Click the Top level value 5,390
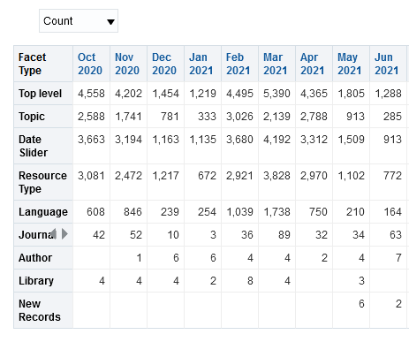409x342 pixels. (x=276, y=94)
